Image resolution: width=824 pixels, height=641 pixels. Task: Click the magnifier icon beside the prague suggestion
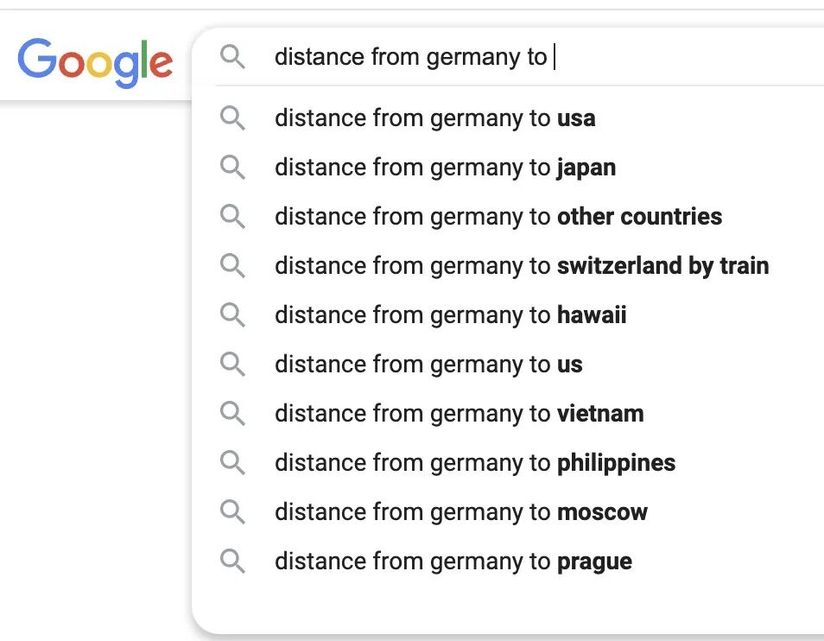(x=232, y=561)
